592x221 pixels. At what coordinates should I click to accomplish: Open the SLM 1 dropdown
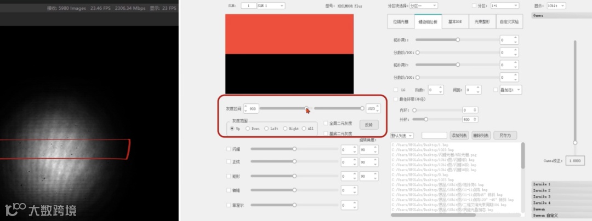point(271,5)
